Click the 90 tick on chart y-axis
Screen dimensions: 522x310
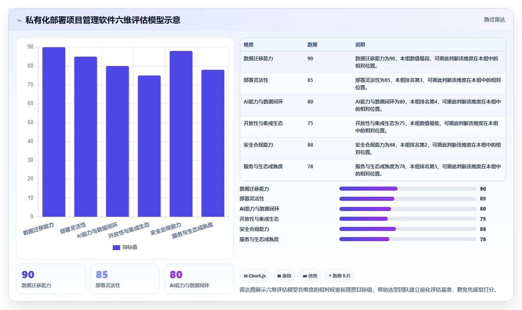click(x=31, y=47)
